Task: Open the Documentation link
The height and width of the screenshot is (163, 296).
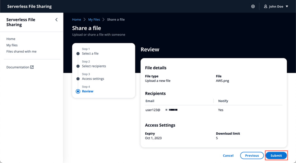Action: (x=18, y=67)
